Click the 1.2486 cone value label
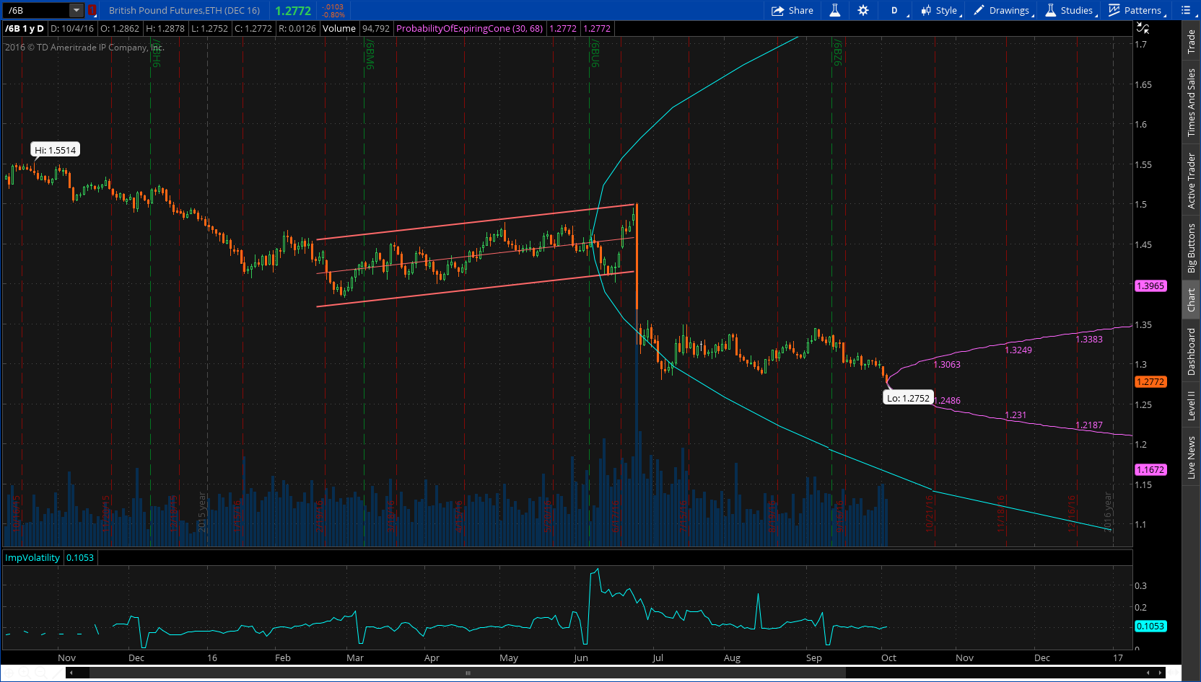Image resolution: width=1201 pixels, height=682 pixels. (x=947, y=401)
